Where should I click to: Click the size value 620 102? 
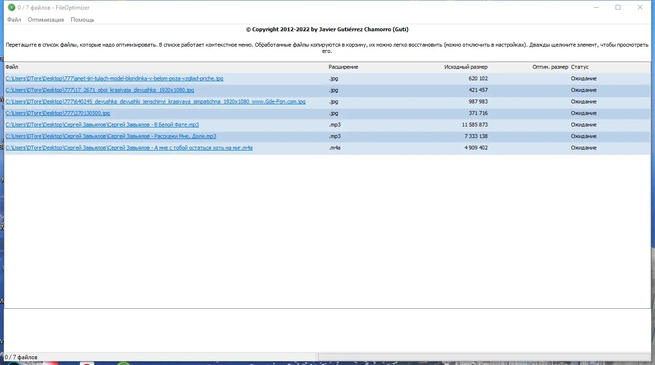(478, 78)
